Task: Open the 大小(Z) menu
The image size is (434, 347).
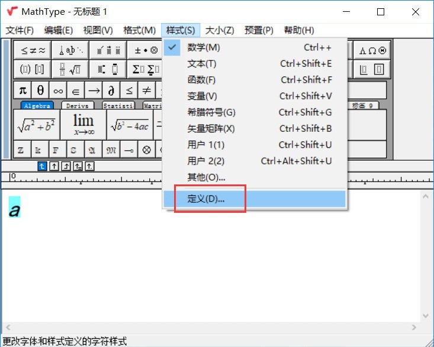Action: coord(220,30)
